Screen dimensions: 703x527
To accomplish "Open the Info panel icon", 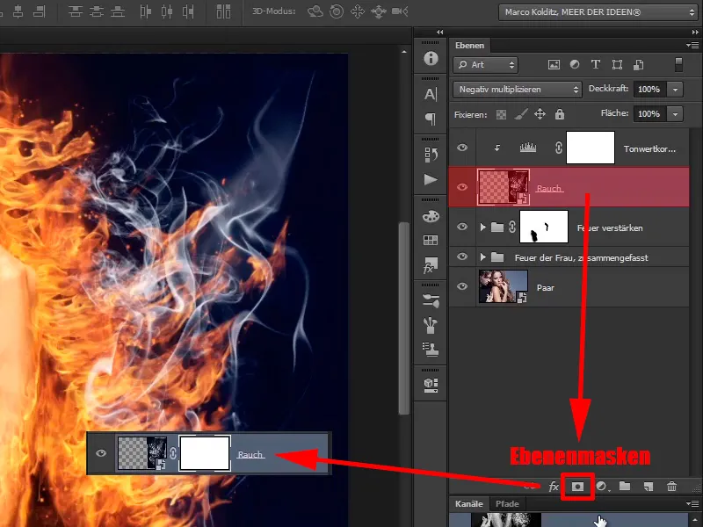I will tap(431, 58).
